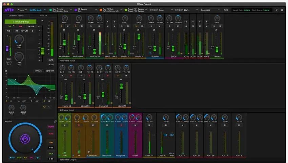Screen dimensions: 288x163
Task: Click the Vol knob on ADAT 8 output
Action: 239,117
